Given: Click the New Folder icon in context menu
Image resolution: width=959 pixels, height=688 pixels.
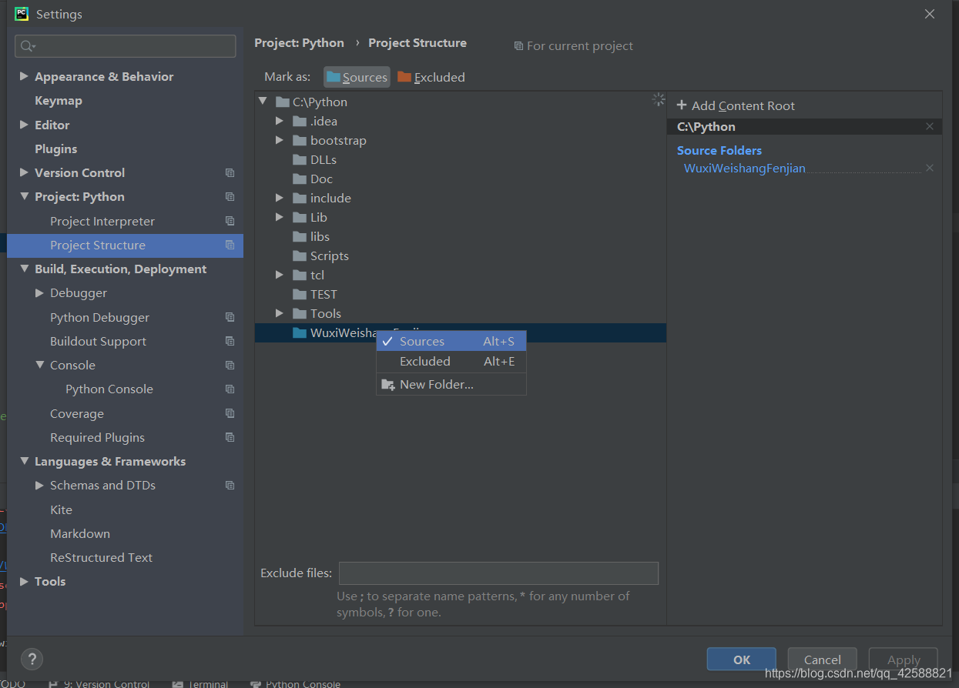Looking at the screenshot, I should point(388,385).
